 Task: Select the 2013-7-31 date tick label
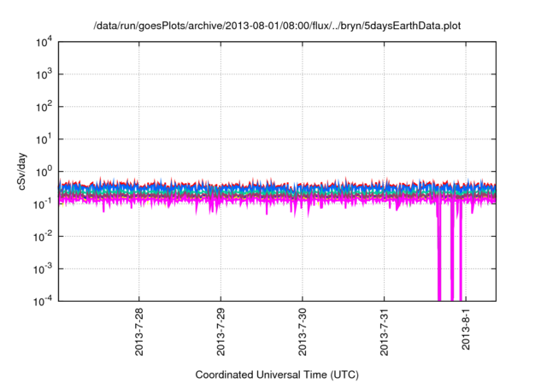point(384,332)
